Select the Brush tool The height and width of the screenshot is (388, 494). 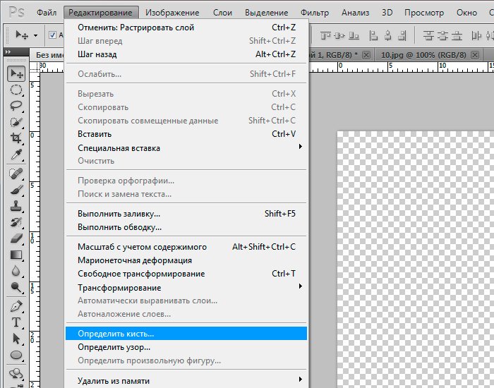click(16, 190)
